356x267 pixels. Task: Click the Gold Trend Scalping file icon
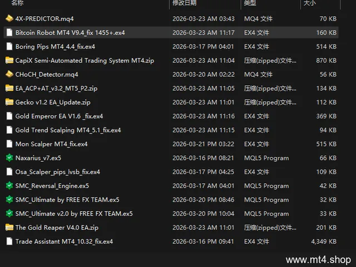tap(9, 130)
